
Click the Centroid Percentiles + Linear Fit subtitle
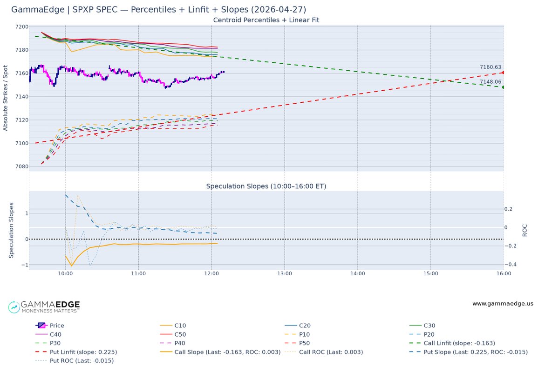(x=266, y=20)
